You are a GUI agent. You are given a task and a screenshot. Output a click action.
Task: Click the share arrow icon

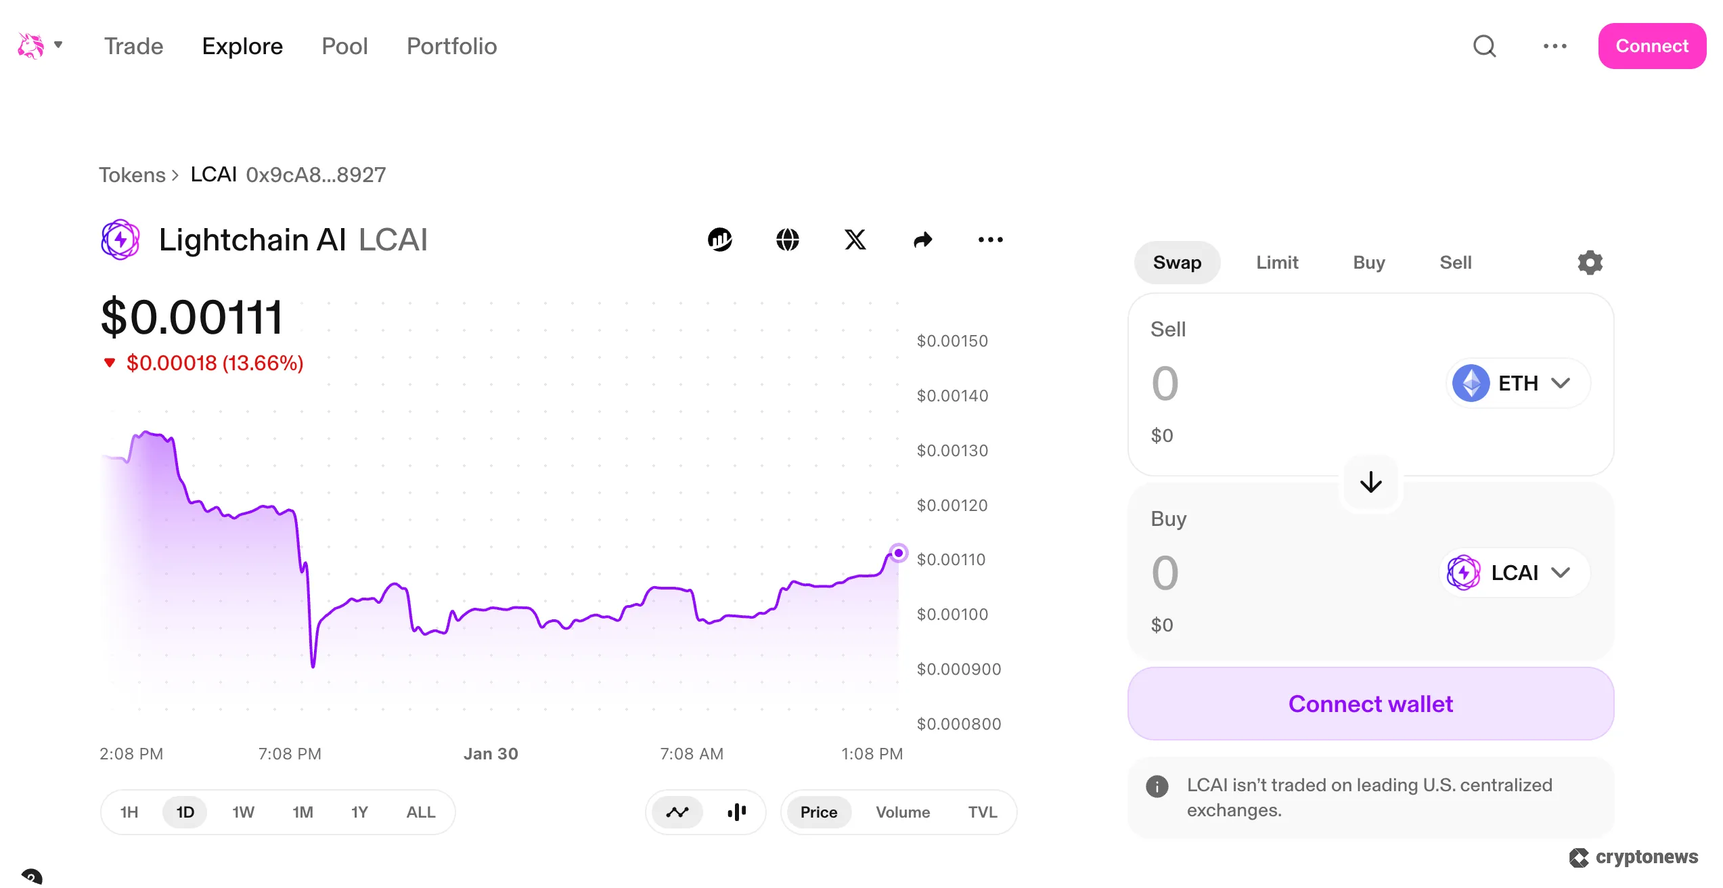tap(923, 240)
